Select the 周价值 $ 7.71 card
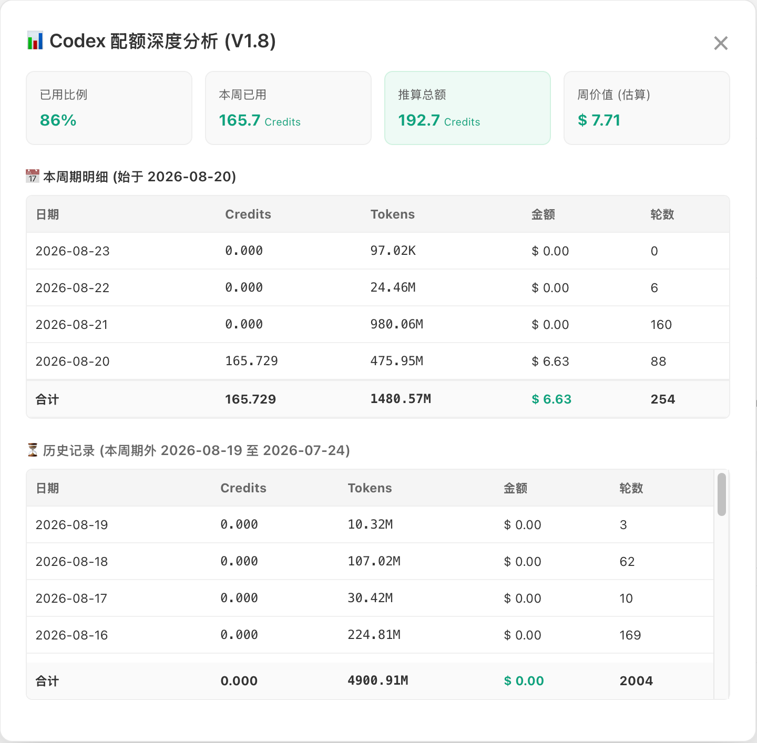Viewport: 757px width, 743px height. (647, 108)
